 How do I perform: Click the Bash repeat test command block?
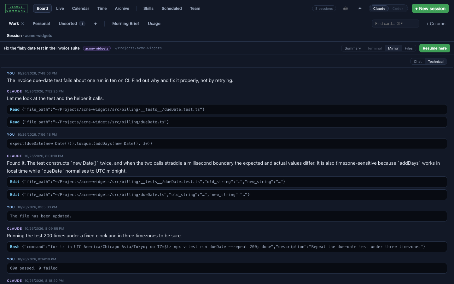tap(227, 247)
